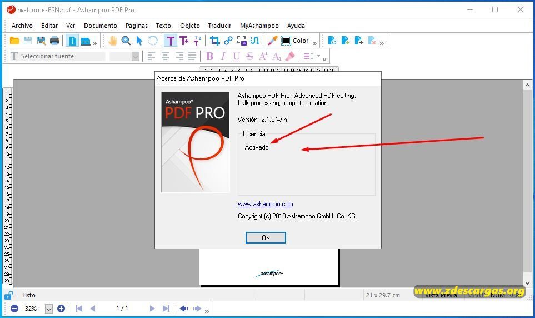Expand formatting toolbar overflow chevron
Screen dimensions: 535x318
click(324, 59)
